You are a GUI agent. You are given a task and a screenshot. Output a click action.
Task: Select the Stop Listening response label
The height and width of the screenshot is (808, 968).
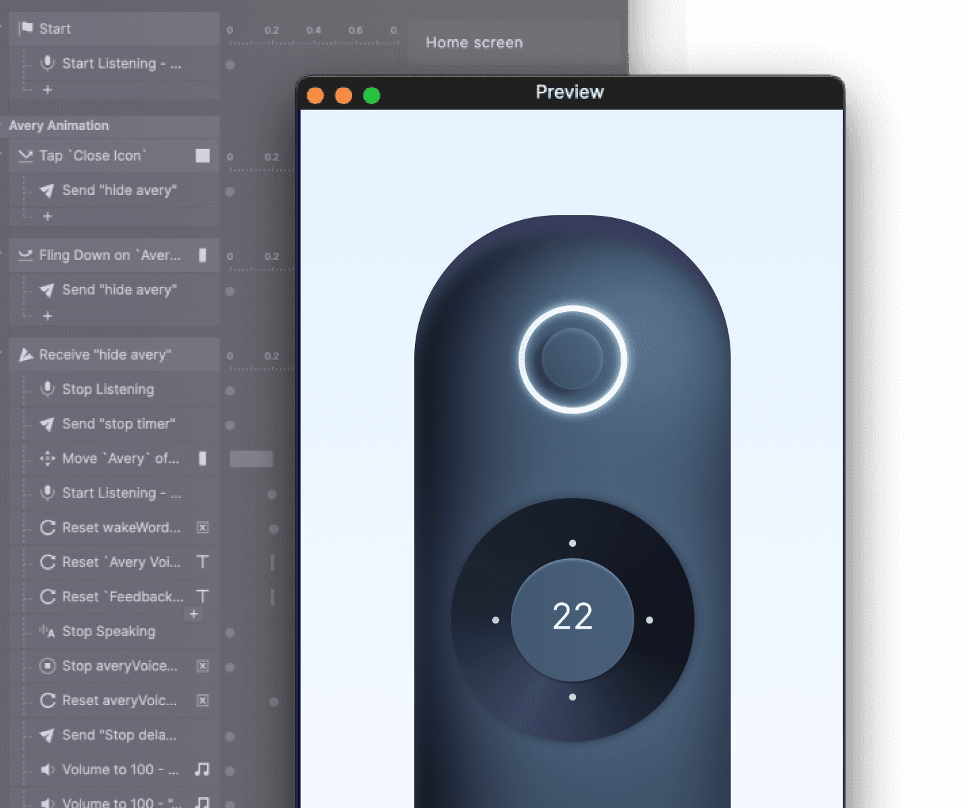point(108,389)
